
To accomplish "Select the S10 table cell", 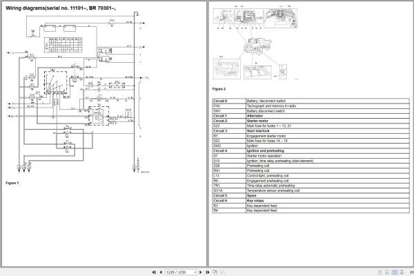I will 229,161.
